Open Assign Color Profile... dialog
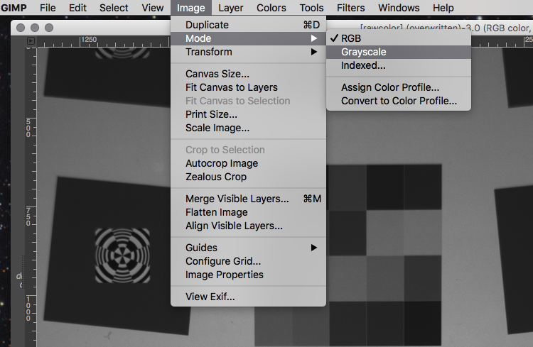The image size is (533, 347). pyautogui.click(x=399, y=87)
